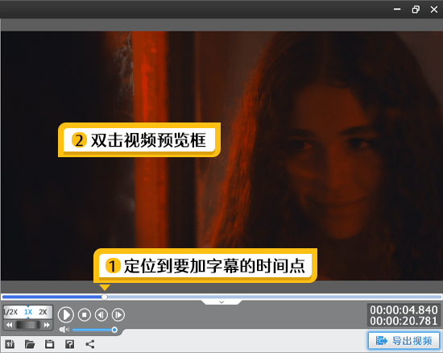The height and width of the screenshot is (353, 443).
Task: Click the 导出视频 export button
Action: [x=404, y=341]
